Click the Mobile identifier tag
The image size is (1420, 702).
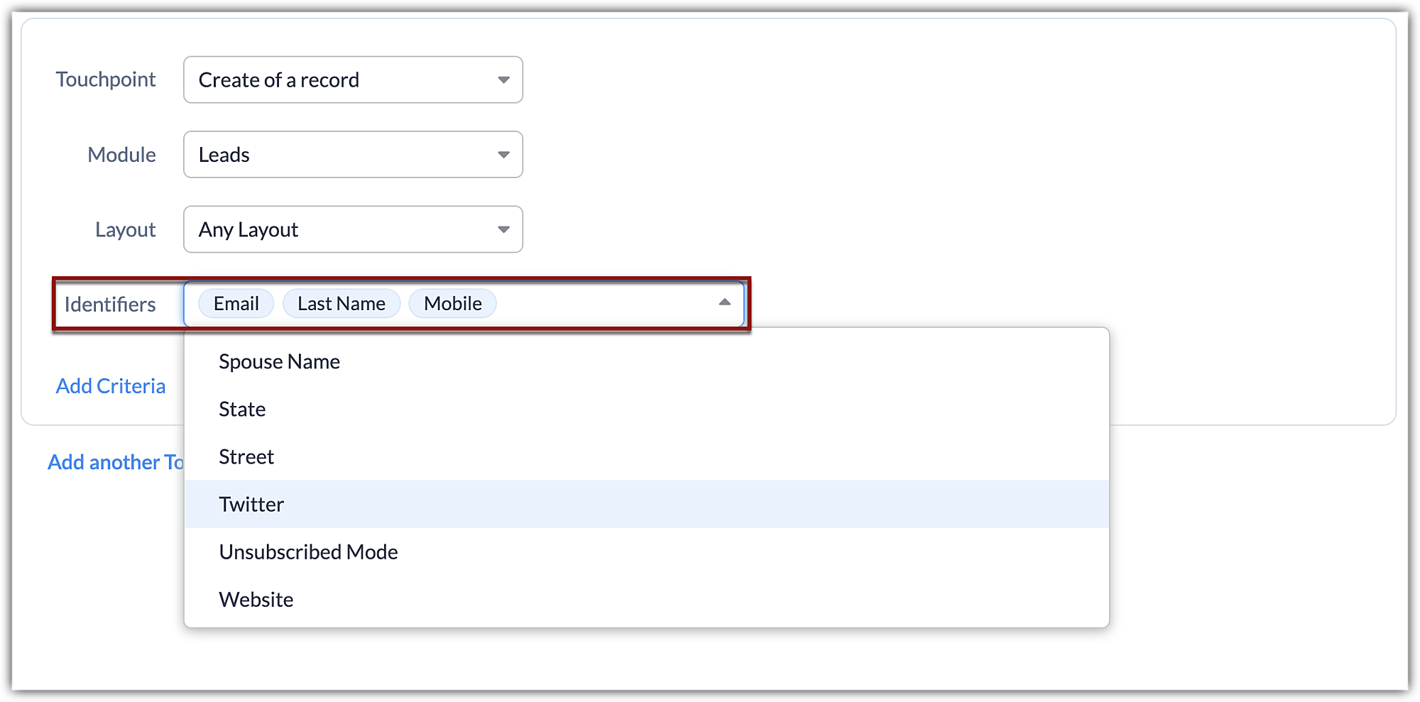[x=453, y=304]
